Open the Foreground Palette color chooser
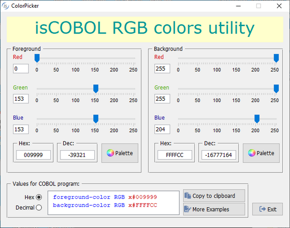 (x=120, y=153)
